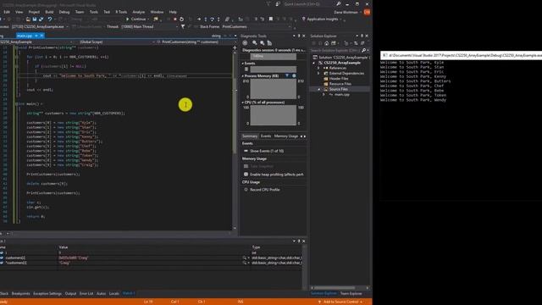Click the Record CPU Profile icon
542x305 pixels.
tap(246, 190)
